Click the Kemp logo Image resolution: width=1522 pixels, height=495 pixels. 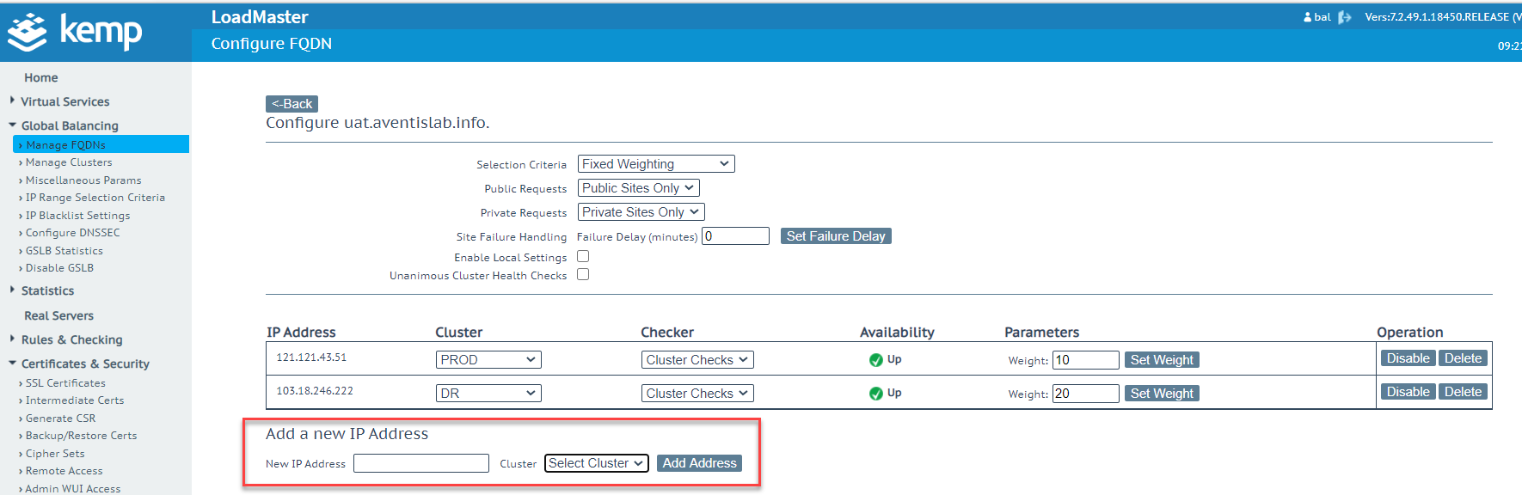point(75,32)
